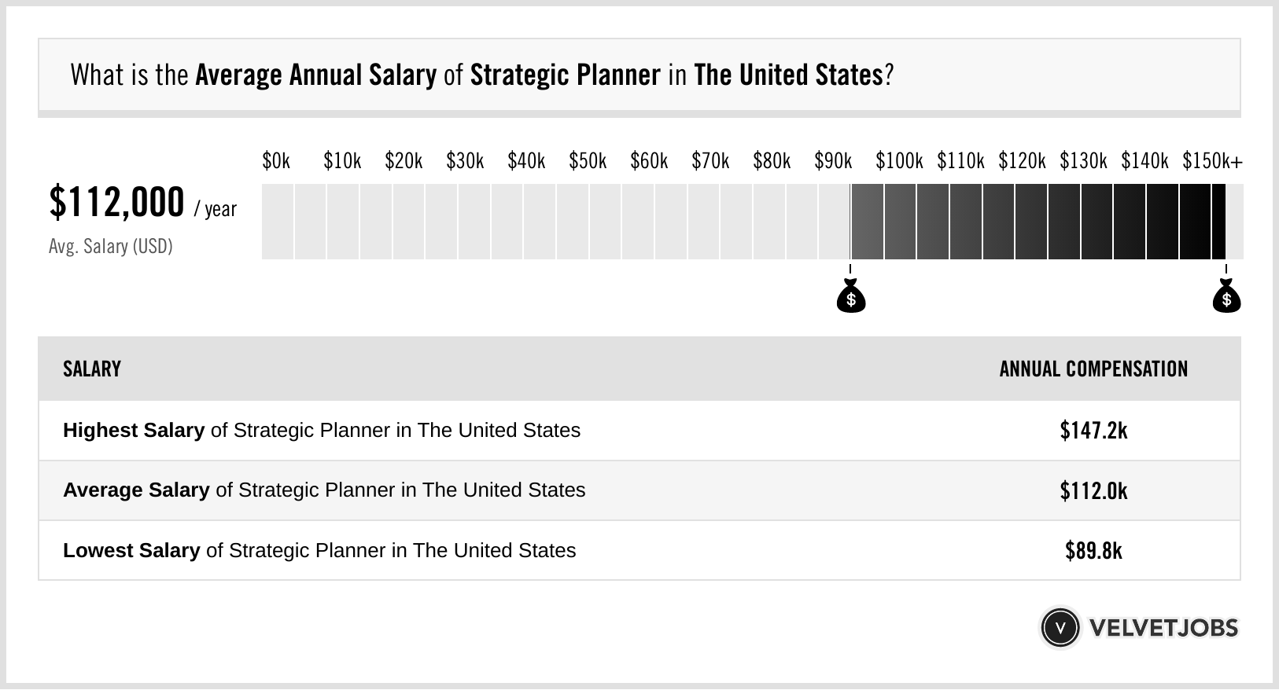Screen dimensions: 1279x690
Task: Select the Lowest Salary row description
Action: [x=319, y=550]
